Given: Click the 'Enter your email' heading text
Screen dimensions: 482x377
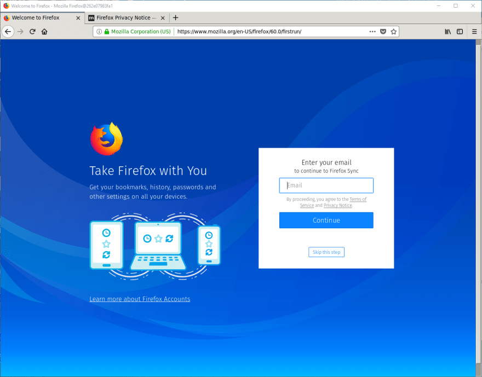Looking at the screenshot, I should click(x=326, y=163).
